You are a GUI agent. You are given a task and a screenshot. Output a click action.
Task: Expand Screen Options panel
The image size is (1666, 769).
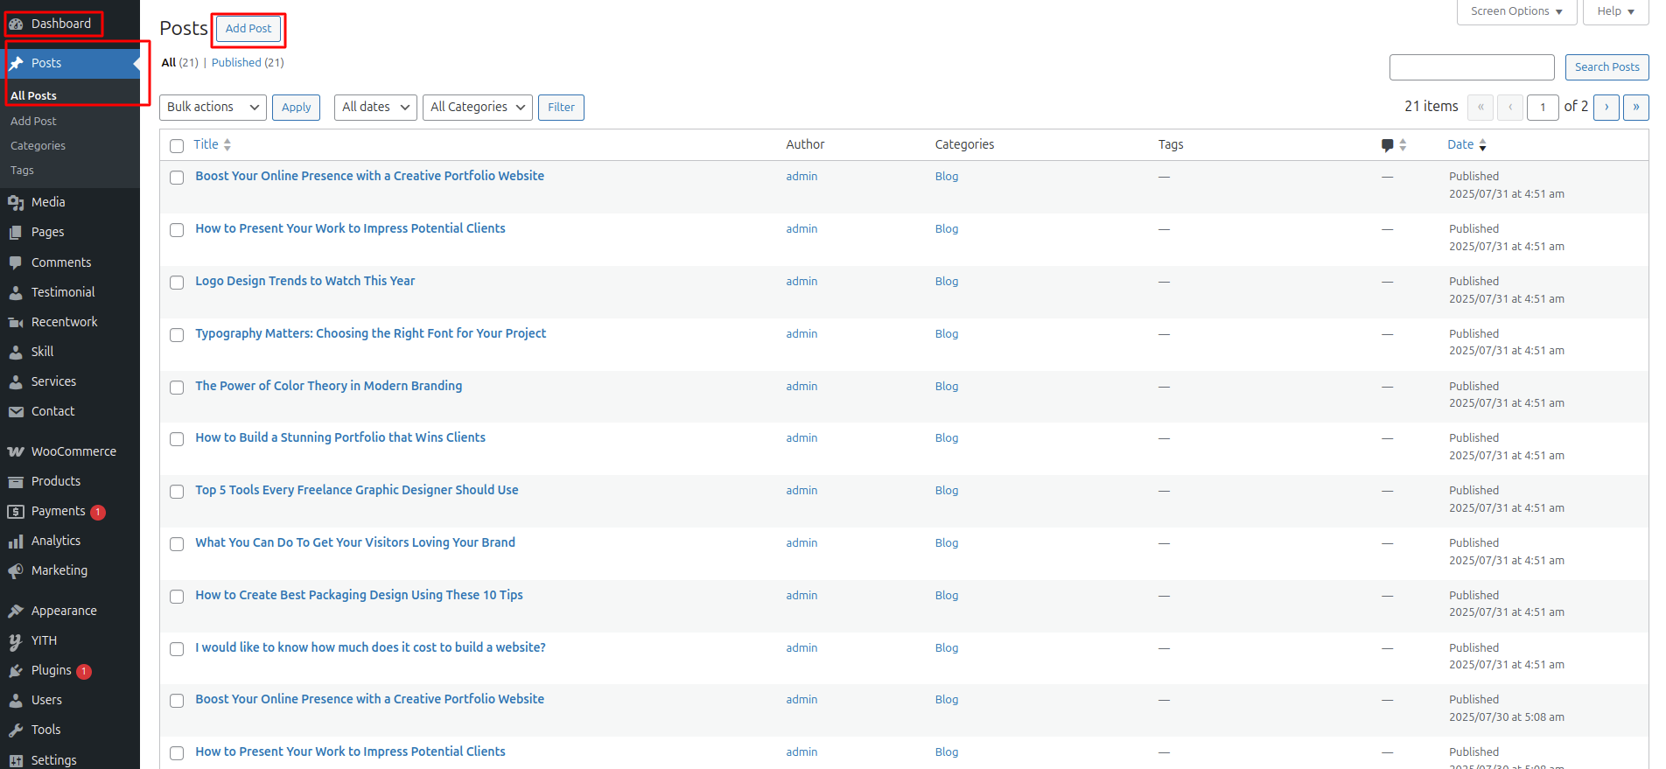pyautogui.click(x=1516, y=11)
